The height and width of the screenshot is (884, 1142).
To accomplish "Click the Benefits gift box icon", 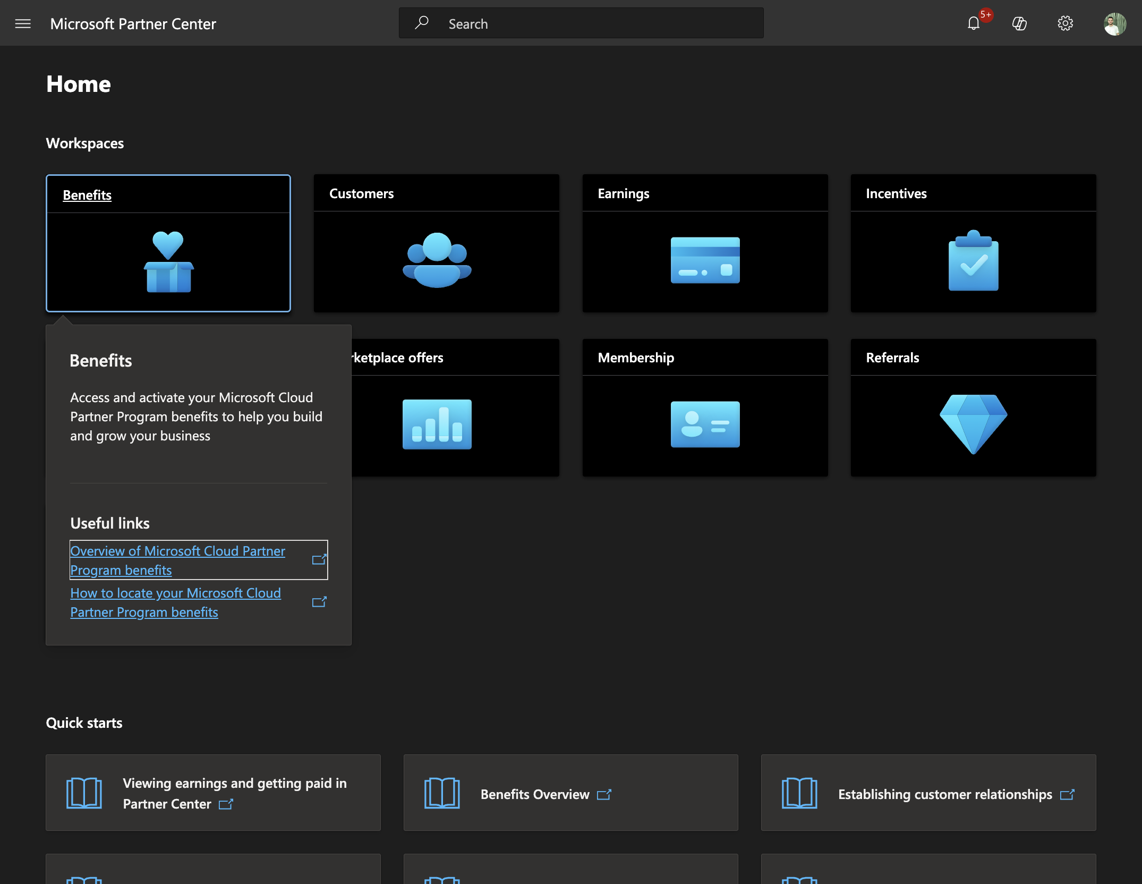I will (x=168, y=262).
